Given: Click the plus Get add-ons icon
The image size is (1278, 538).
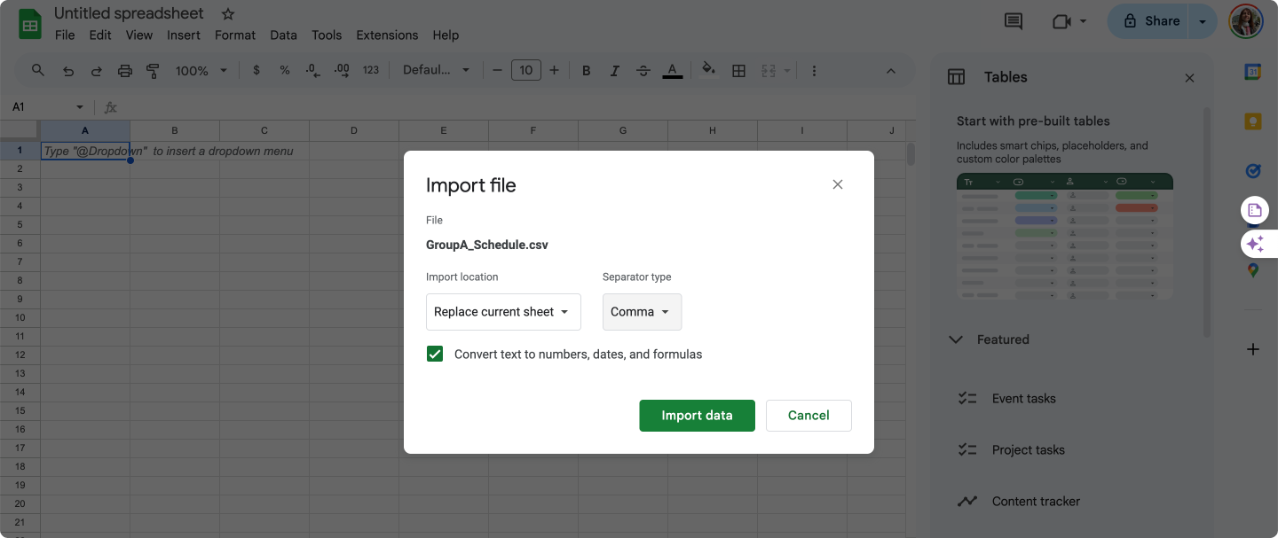Looking at the screenshot, I should [1253, 349].
